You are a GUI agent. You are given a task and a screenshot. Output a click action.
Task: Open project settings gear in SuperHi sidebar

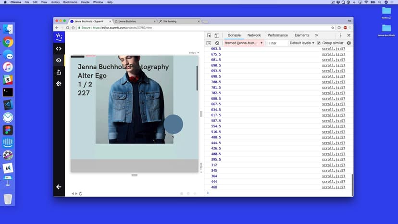[59, 84]
